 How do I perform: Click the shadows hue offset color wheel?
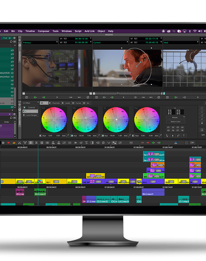(54, 120)
